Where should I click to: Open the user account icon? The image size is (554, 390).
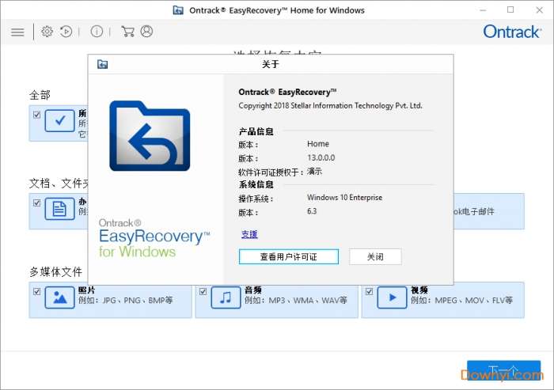[146, 32]
